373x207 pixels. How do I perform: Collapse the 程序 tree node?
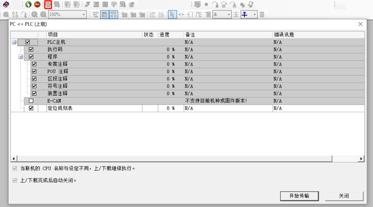coord(21,57)
